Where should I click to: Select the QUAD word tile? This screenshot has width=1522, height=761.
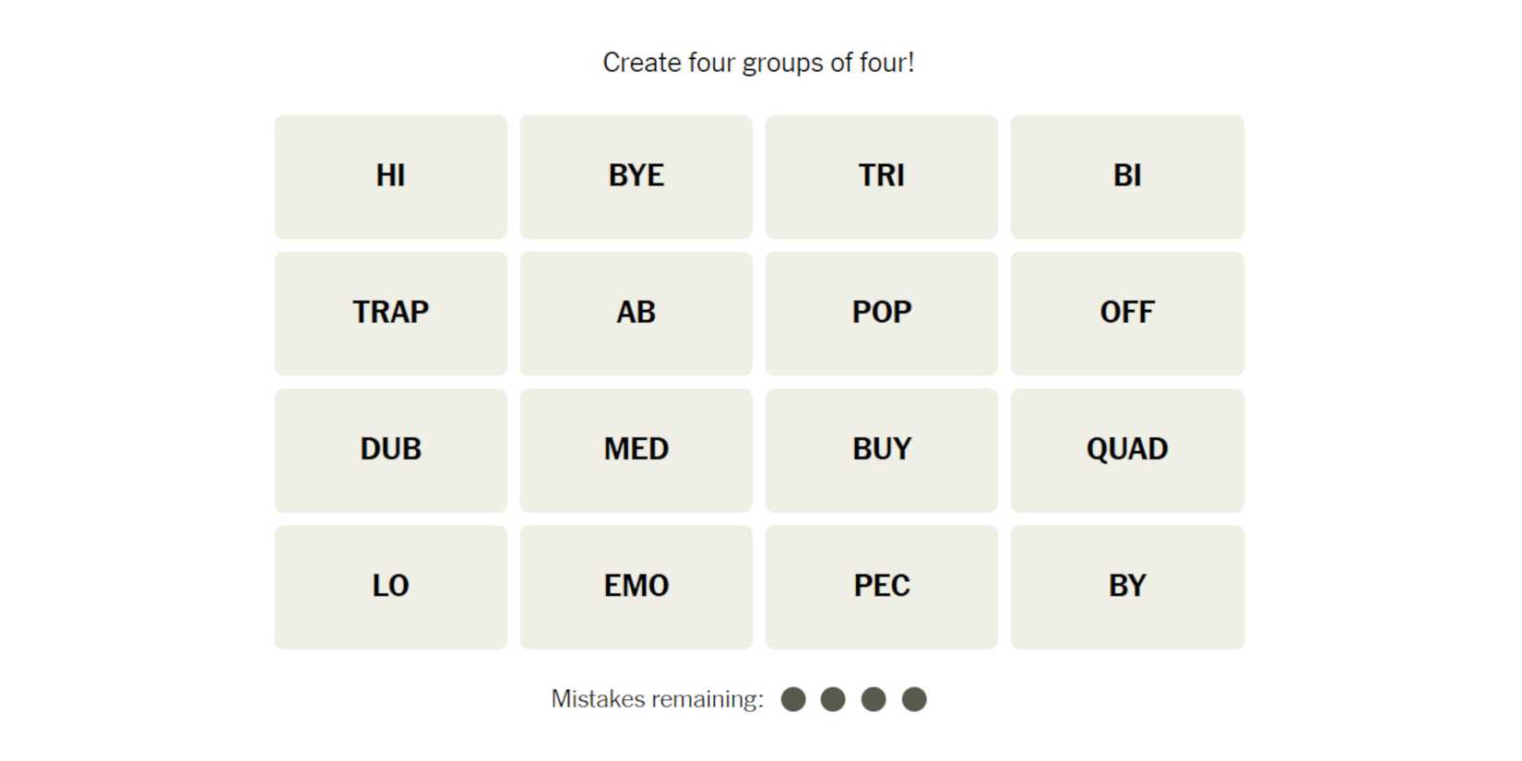pos(1126,449)
